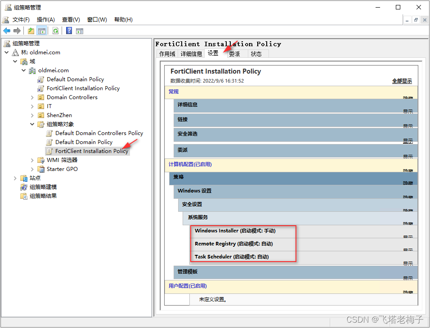The image size is (430, 328).
Task: Click the 全部显示 link
Action: click(x=402, y=81)
